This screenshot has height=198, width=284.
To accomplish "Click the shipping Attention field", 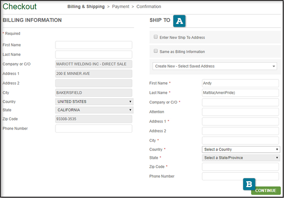I will coord(240,112).
